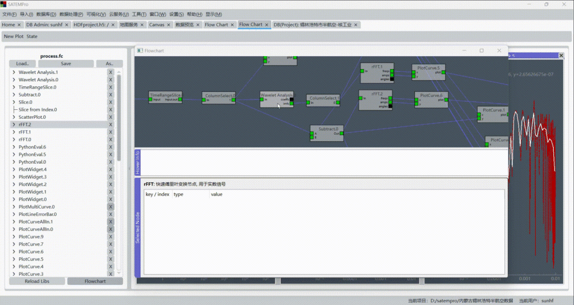
Task: Expand the Wavelet Analysis.1 tree item
Action: (x=13, y=72)
